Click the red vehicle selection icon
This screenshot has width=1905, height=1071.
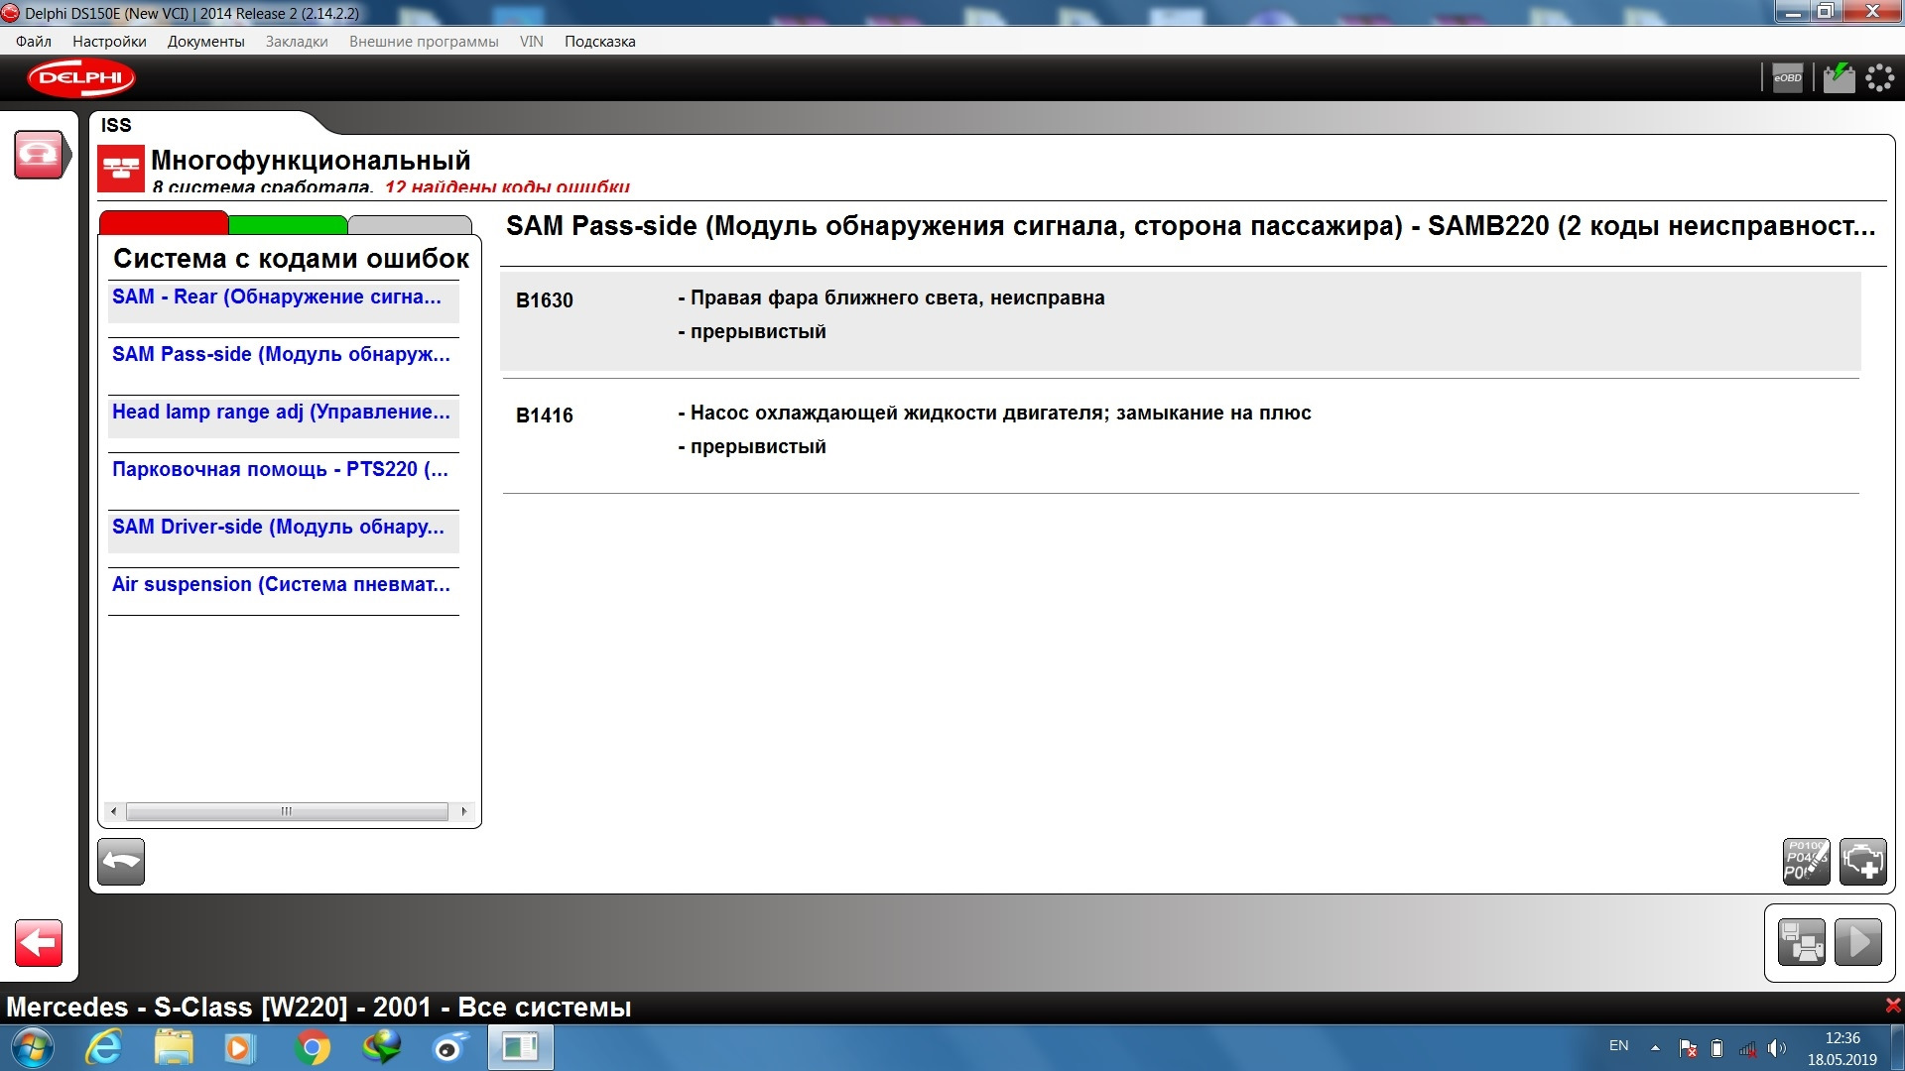coord(40,156)
